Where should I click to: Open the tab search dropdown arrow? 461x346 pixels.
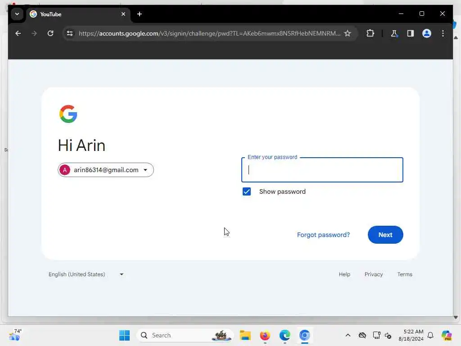tap(17, 14)
